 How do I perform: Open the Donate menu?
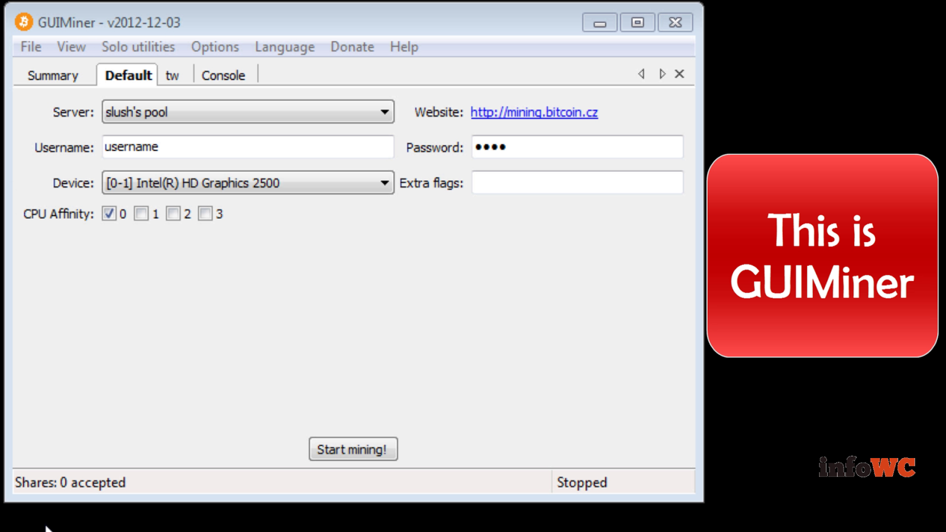tap(352, 47)
